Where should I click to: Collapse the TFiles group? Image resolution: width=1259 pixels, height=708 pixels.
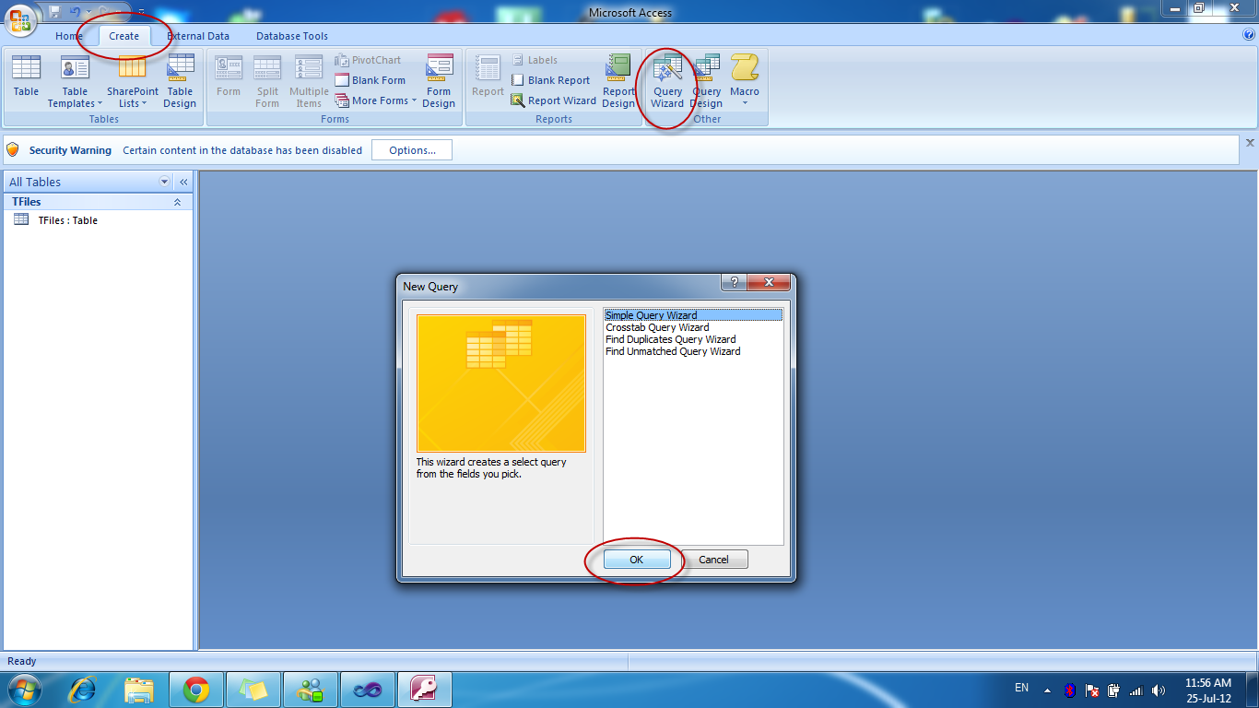[177, 202]
